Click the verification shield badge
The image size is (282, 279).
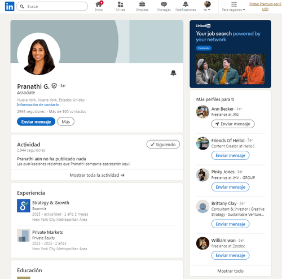54,86
